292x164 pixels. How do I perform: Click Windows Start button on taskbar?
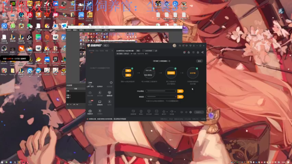(2, 162)
